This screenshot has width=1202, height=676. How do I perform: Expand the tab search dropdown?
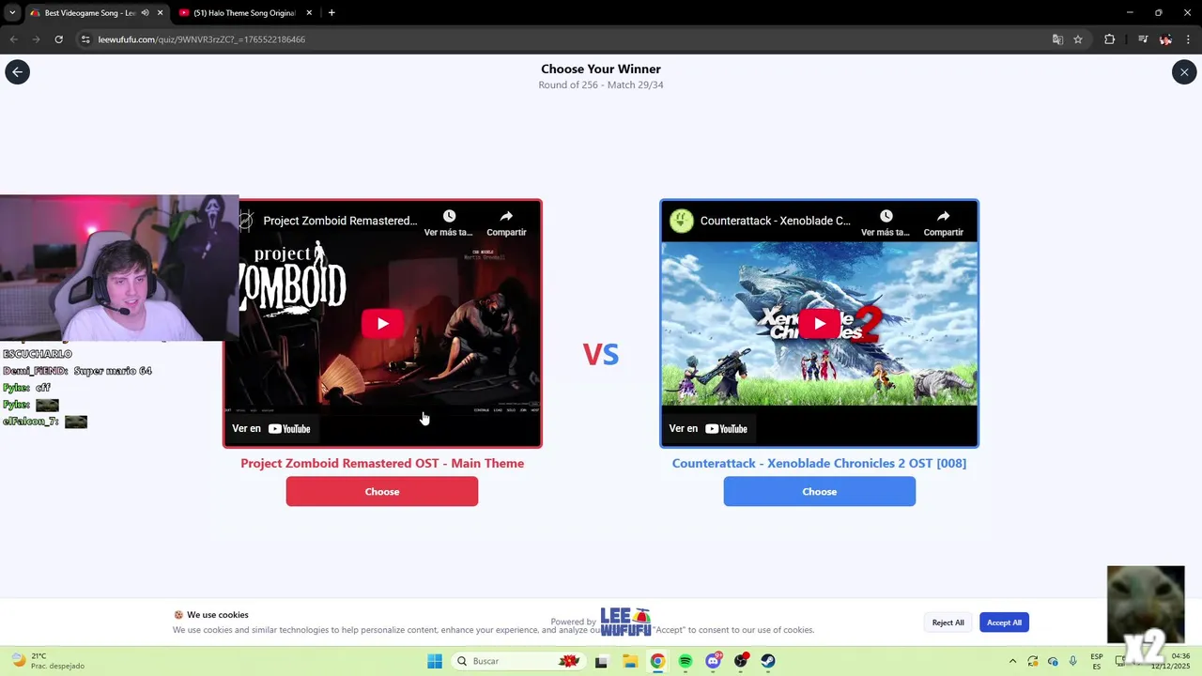(x=12, y=13)
